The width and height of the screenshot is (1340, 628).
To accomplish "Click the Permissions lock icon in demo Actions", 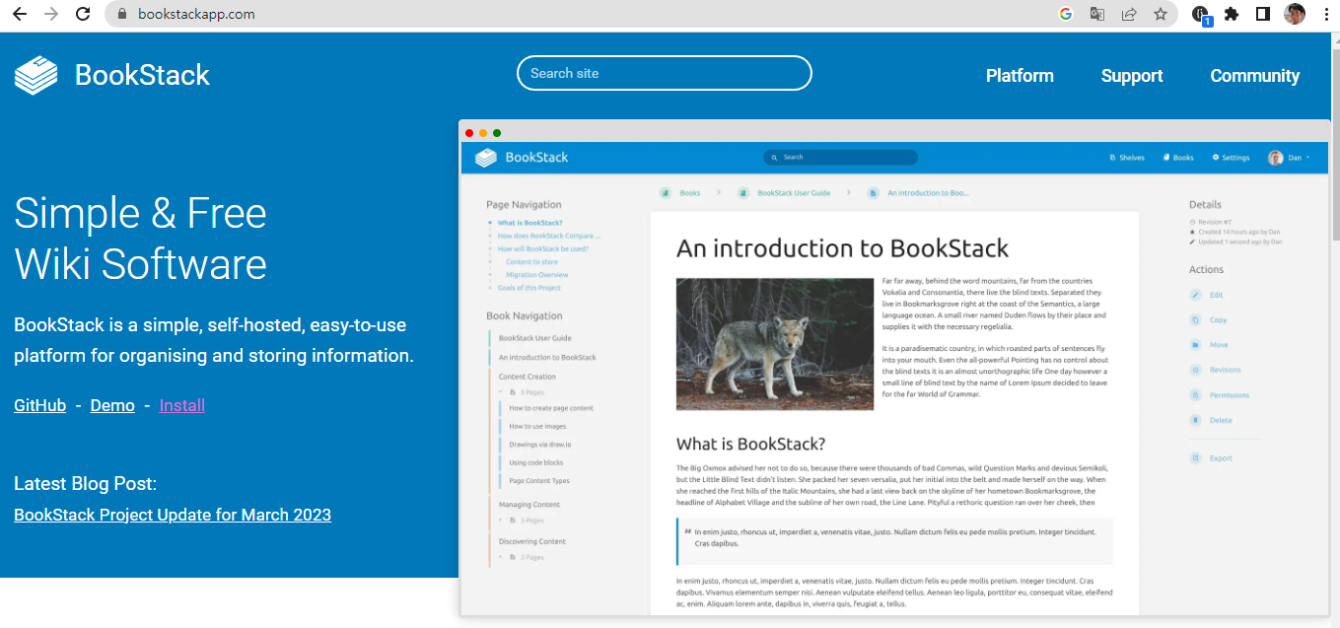I will 1196,395.
